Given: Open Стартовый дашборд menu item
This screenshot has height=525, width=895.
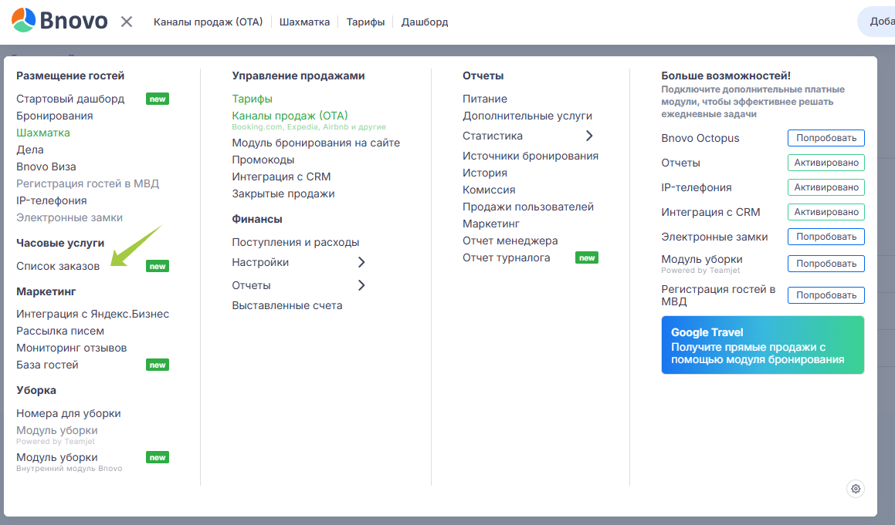Looking at the screenshot, I should coord(70,99).
